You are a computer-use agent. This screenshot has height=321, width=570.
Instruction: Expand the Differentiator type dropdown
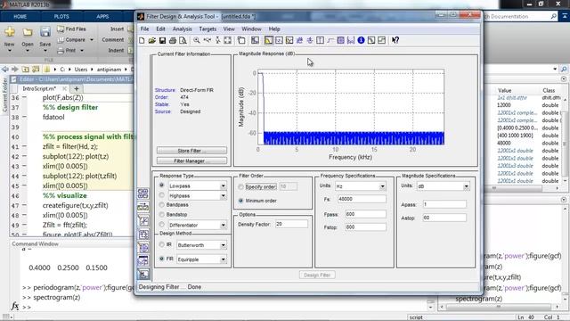224,226
